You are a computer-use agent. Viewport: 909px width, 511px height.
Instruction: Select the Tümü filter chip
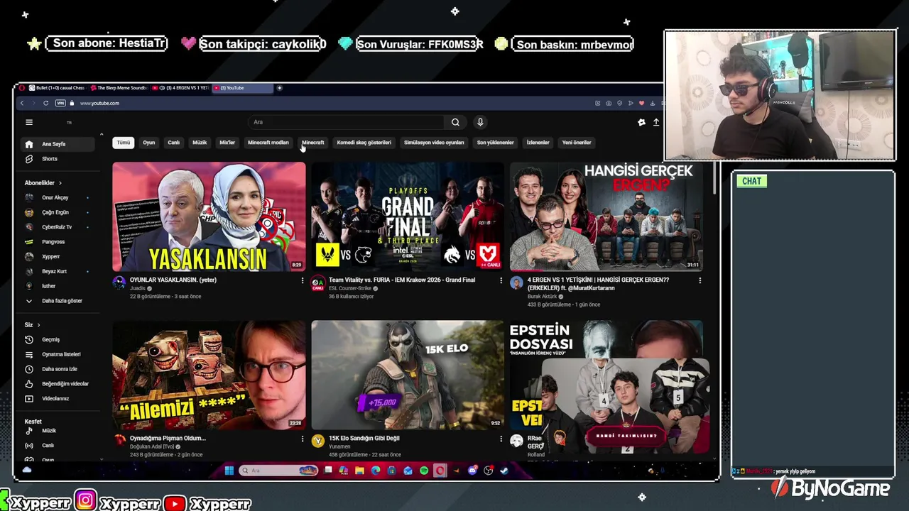124,143
